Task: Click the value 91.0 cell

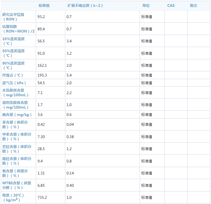Action: click(41, 53)
